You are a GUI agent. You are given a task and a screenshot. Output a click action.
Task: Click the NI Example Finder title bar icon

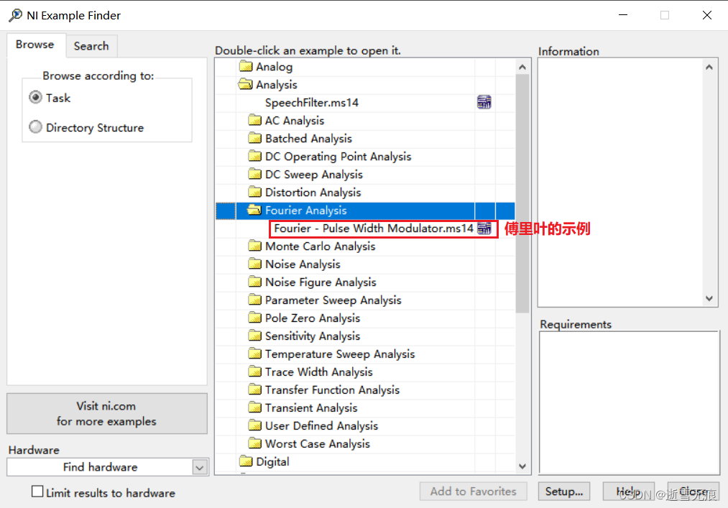15,15
